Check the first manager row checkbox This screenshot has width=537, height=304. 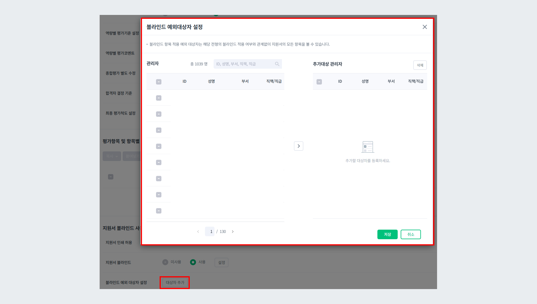159,98
